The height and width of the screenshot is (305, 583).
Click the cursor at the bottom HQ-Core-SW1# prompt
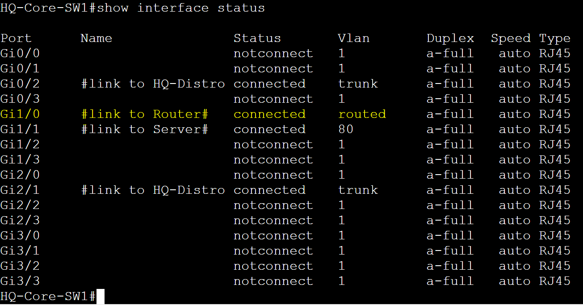pos(100,297)
